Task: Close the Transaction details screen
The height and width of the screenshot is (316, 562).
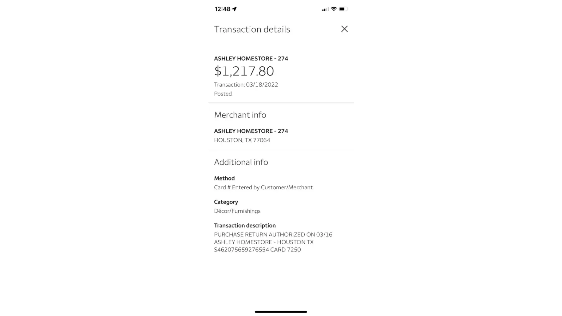Action: 344,29
